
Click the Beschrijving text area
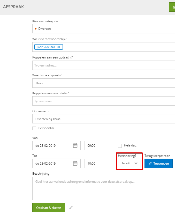point(104,188)
